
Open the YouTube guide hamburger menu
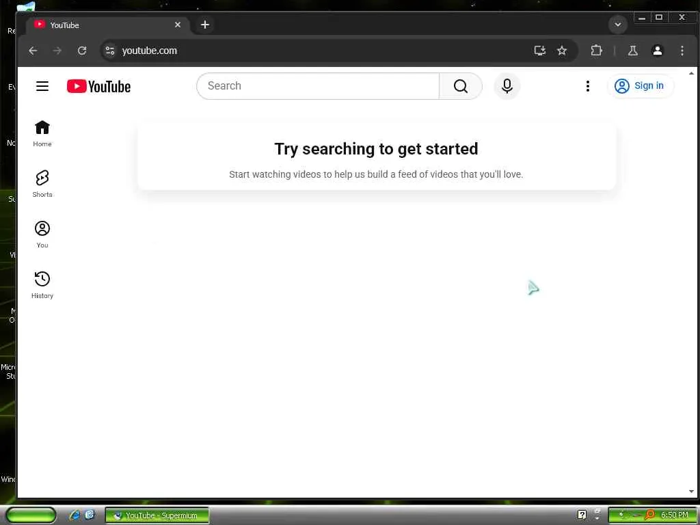pos(42,86)
